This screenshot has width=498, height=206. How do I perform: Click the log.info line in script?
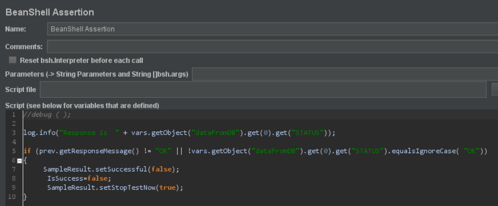179,133
